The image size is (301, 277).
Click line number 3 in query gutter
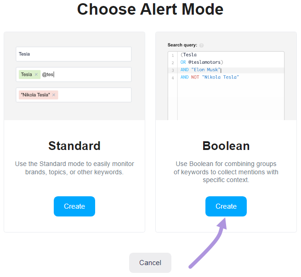click(x=173, y=70)
